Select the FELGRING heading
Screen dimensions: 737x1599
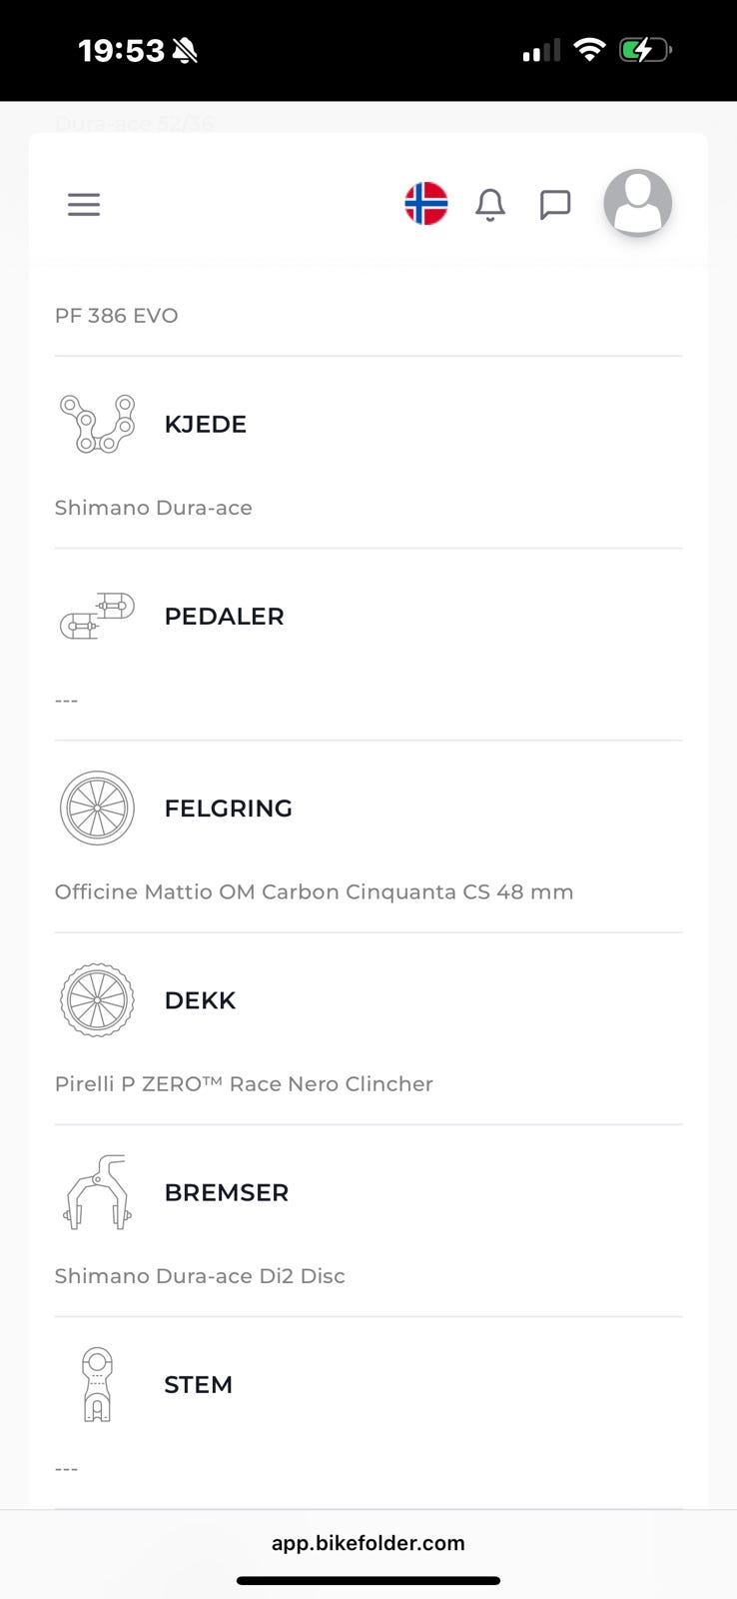coord(228,807)
